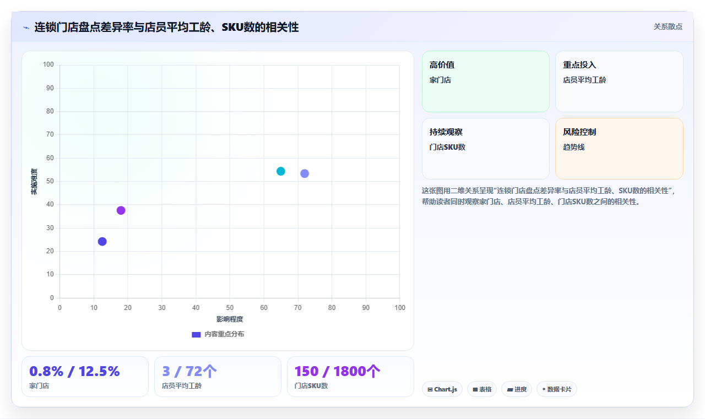Click the 数据卡片 chip sparkle icon
Viewport: 705px width, 419px height.
tap(544, 389)
